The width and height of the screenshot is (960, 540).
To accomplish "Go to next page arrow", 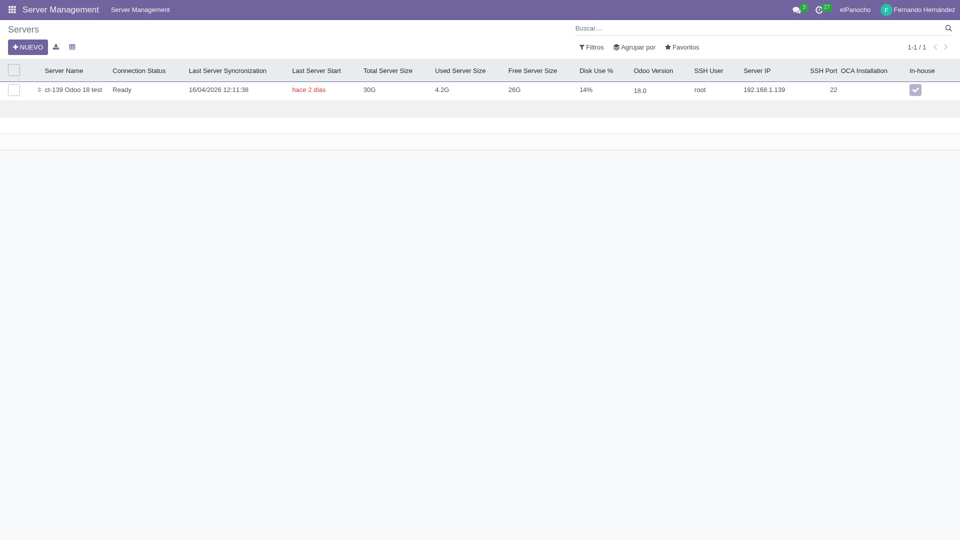I will pos(946,47).
